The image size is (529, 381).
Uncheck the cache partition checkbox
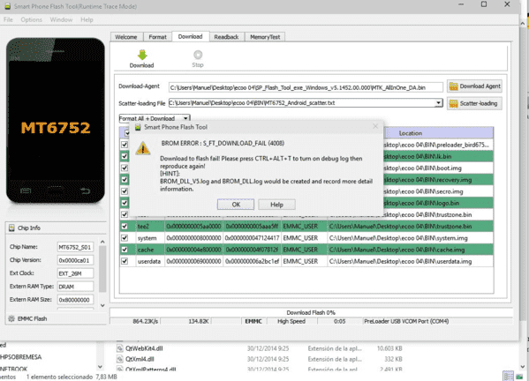click(125, 250)
